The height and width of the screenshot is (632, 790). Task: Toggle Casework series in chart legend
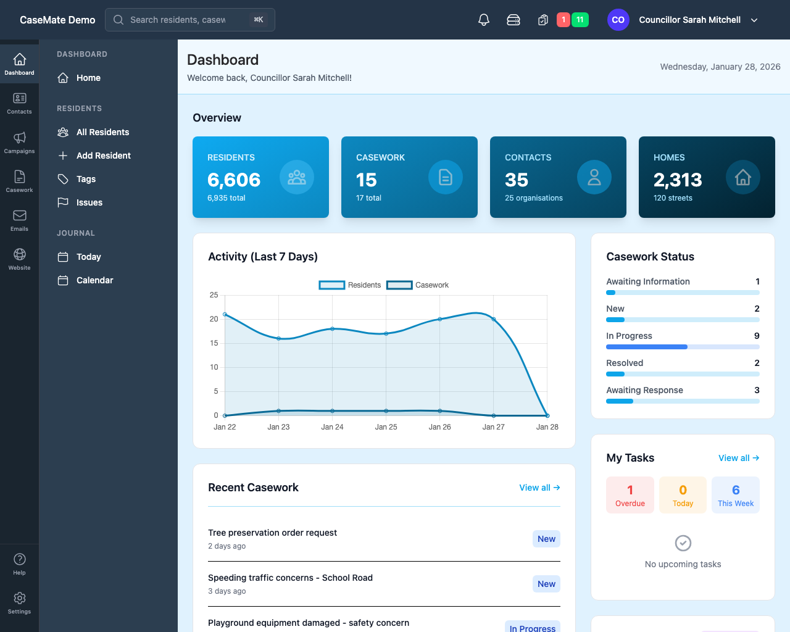coord(418,285)
